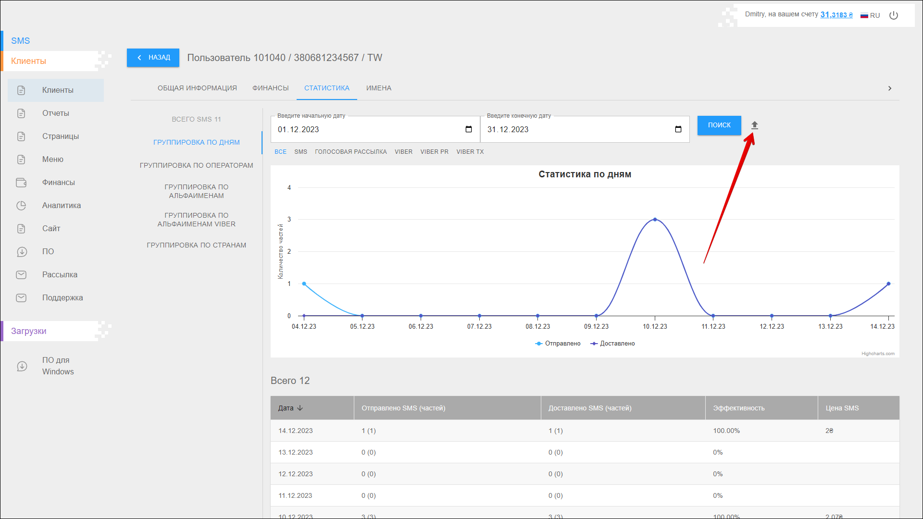
Task: Sort table by Дата column arrow
Action: click(x=300, y=408)
